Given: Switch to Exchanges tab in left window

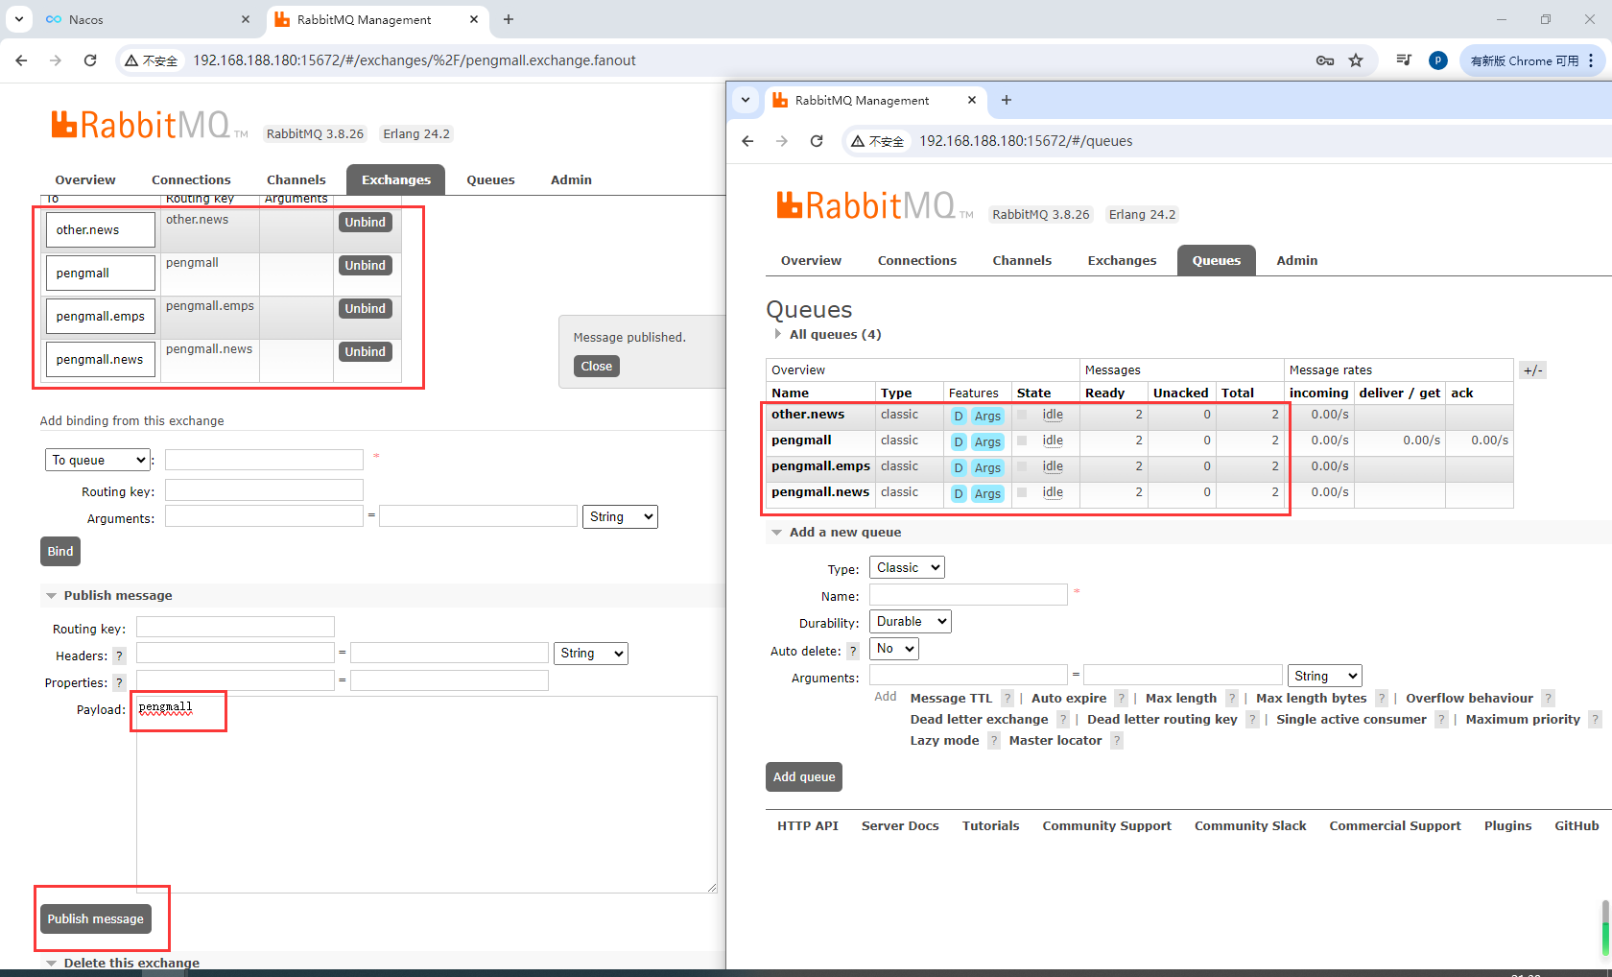Looking at the screenshot, I should [x=396, y=179].
